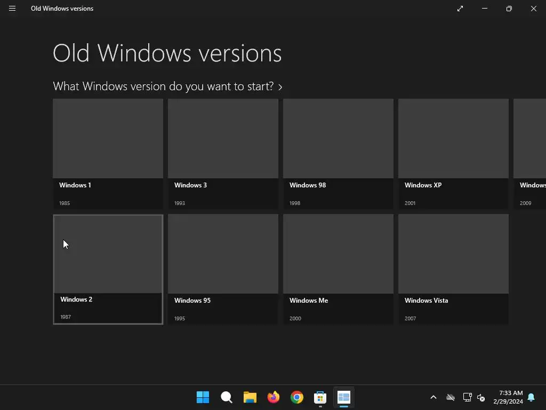Open the hamburger navigation menu
The height and width of the screenshot is (410, 546).
pos(12,9)
